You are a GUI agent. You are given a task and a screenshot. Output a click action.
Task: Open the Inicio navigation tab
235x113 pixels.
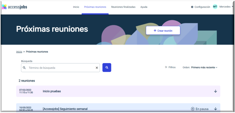coord(76,7)
